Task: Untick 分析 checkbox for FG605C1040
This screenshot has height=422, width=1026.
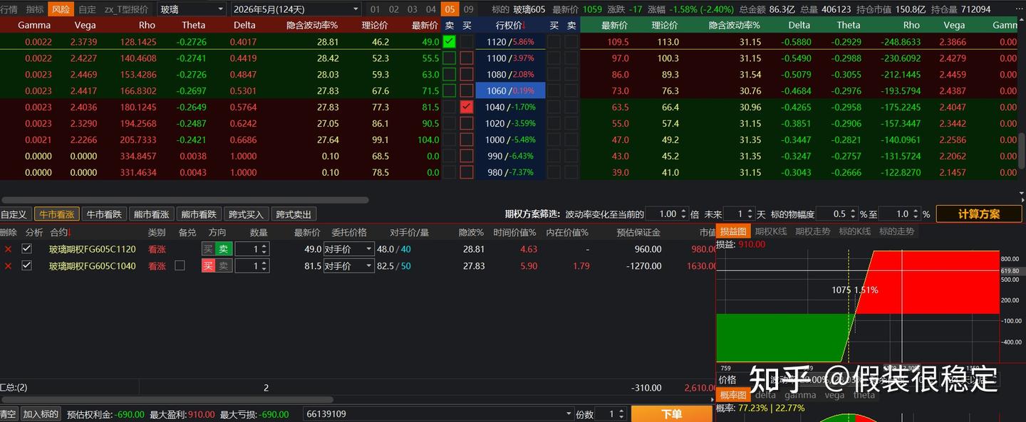Action: coord(27,265)
